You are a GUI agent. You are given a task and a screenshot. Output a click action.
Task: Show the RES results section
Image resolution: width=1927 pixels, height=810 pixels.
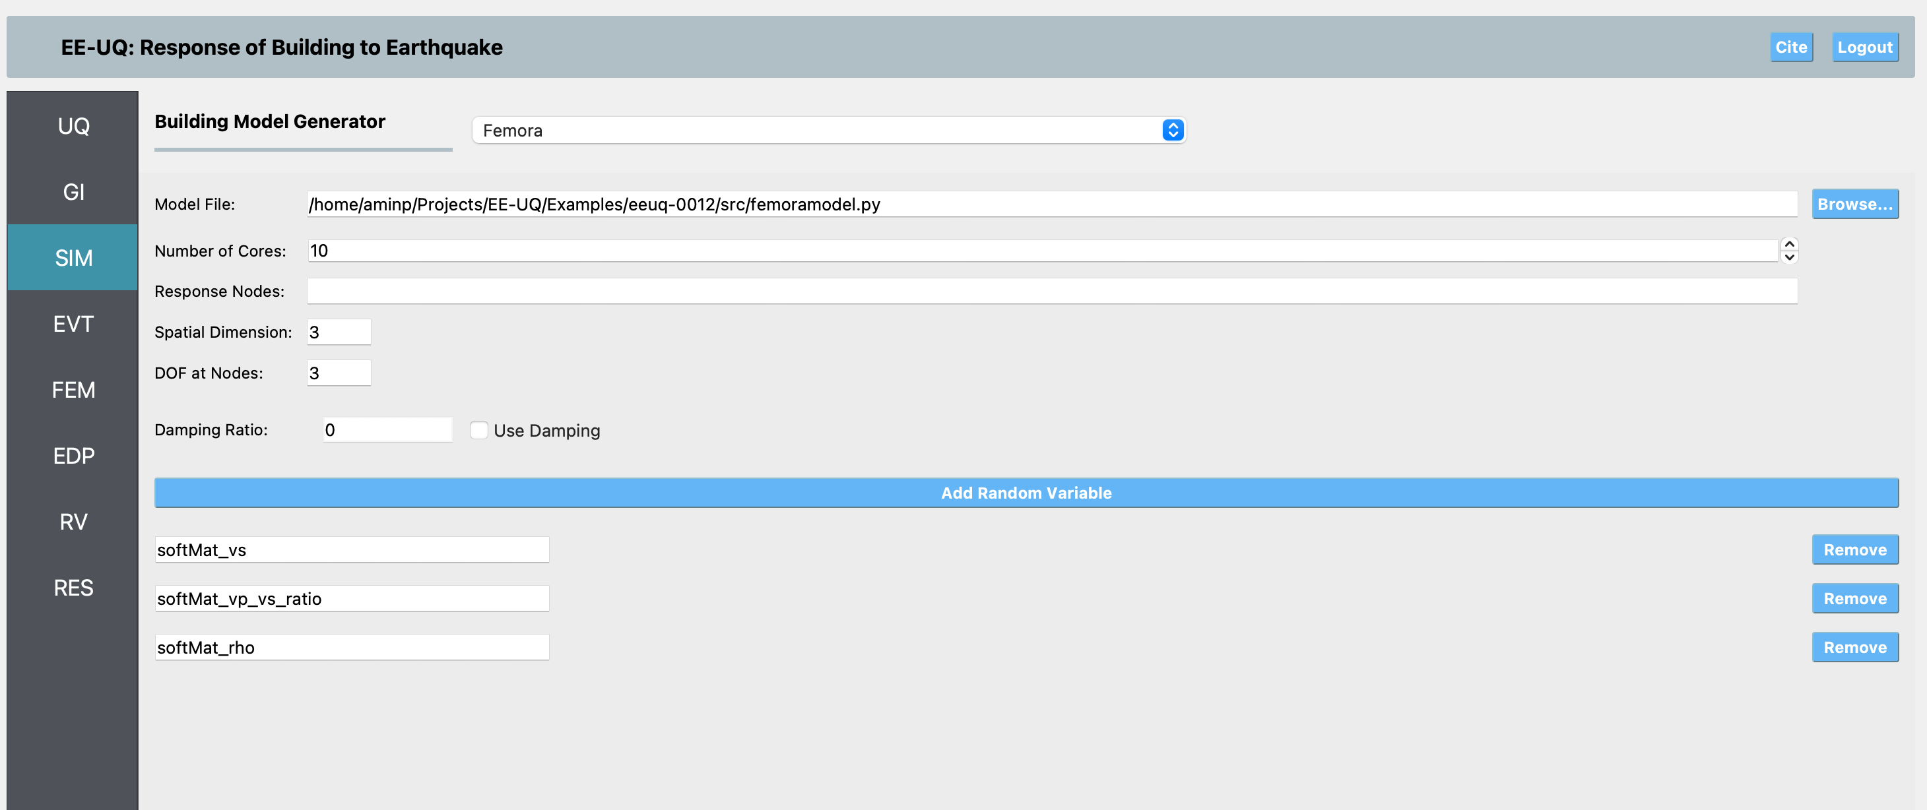point(73,587)
